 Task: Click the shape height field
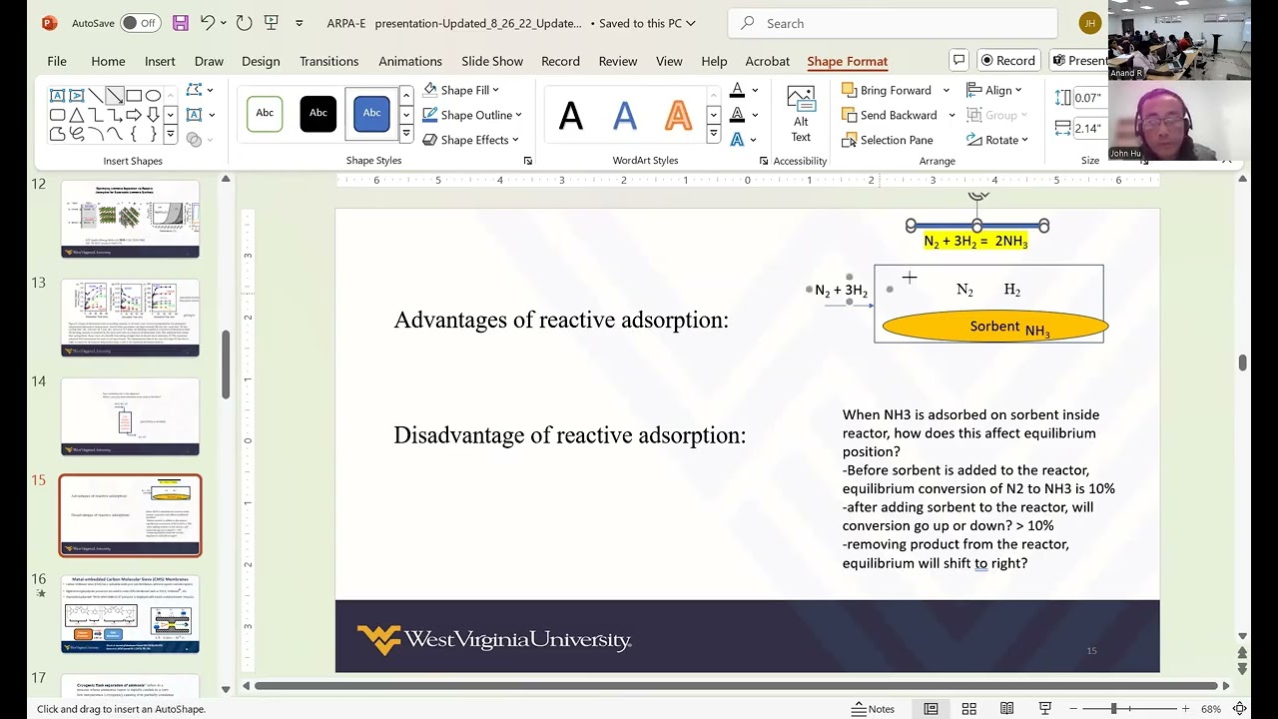coord(1088,98)
